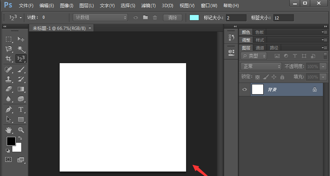Screen dimensions: 330x176
Task: Select the Brush tool
Action: [x=21, y=69]
